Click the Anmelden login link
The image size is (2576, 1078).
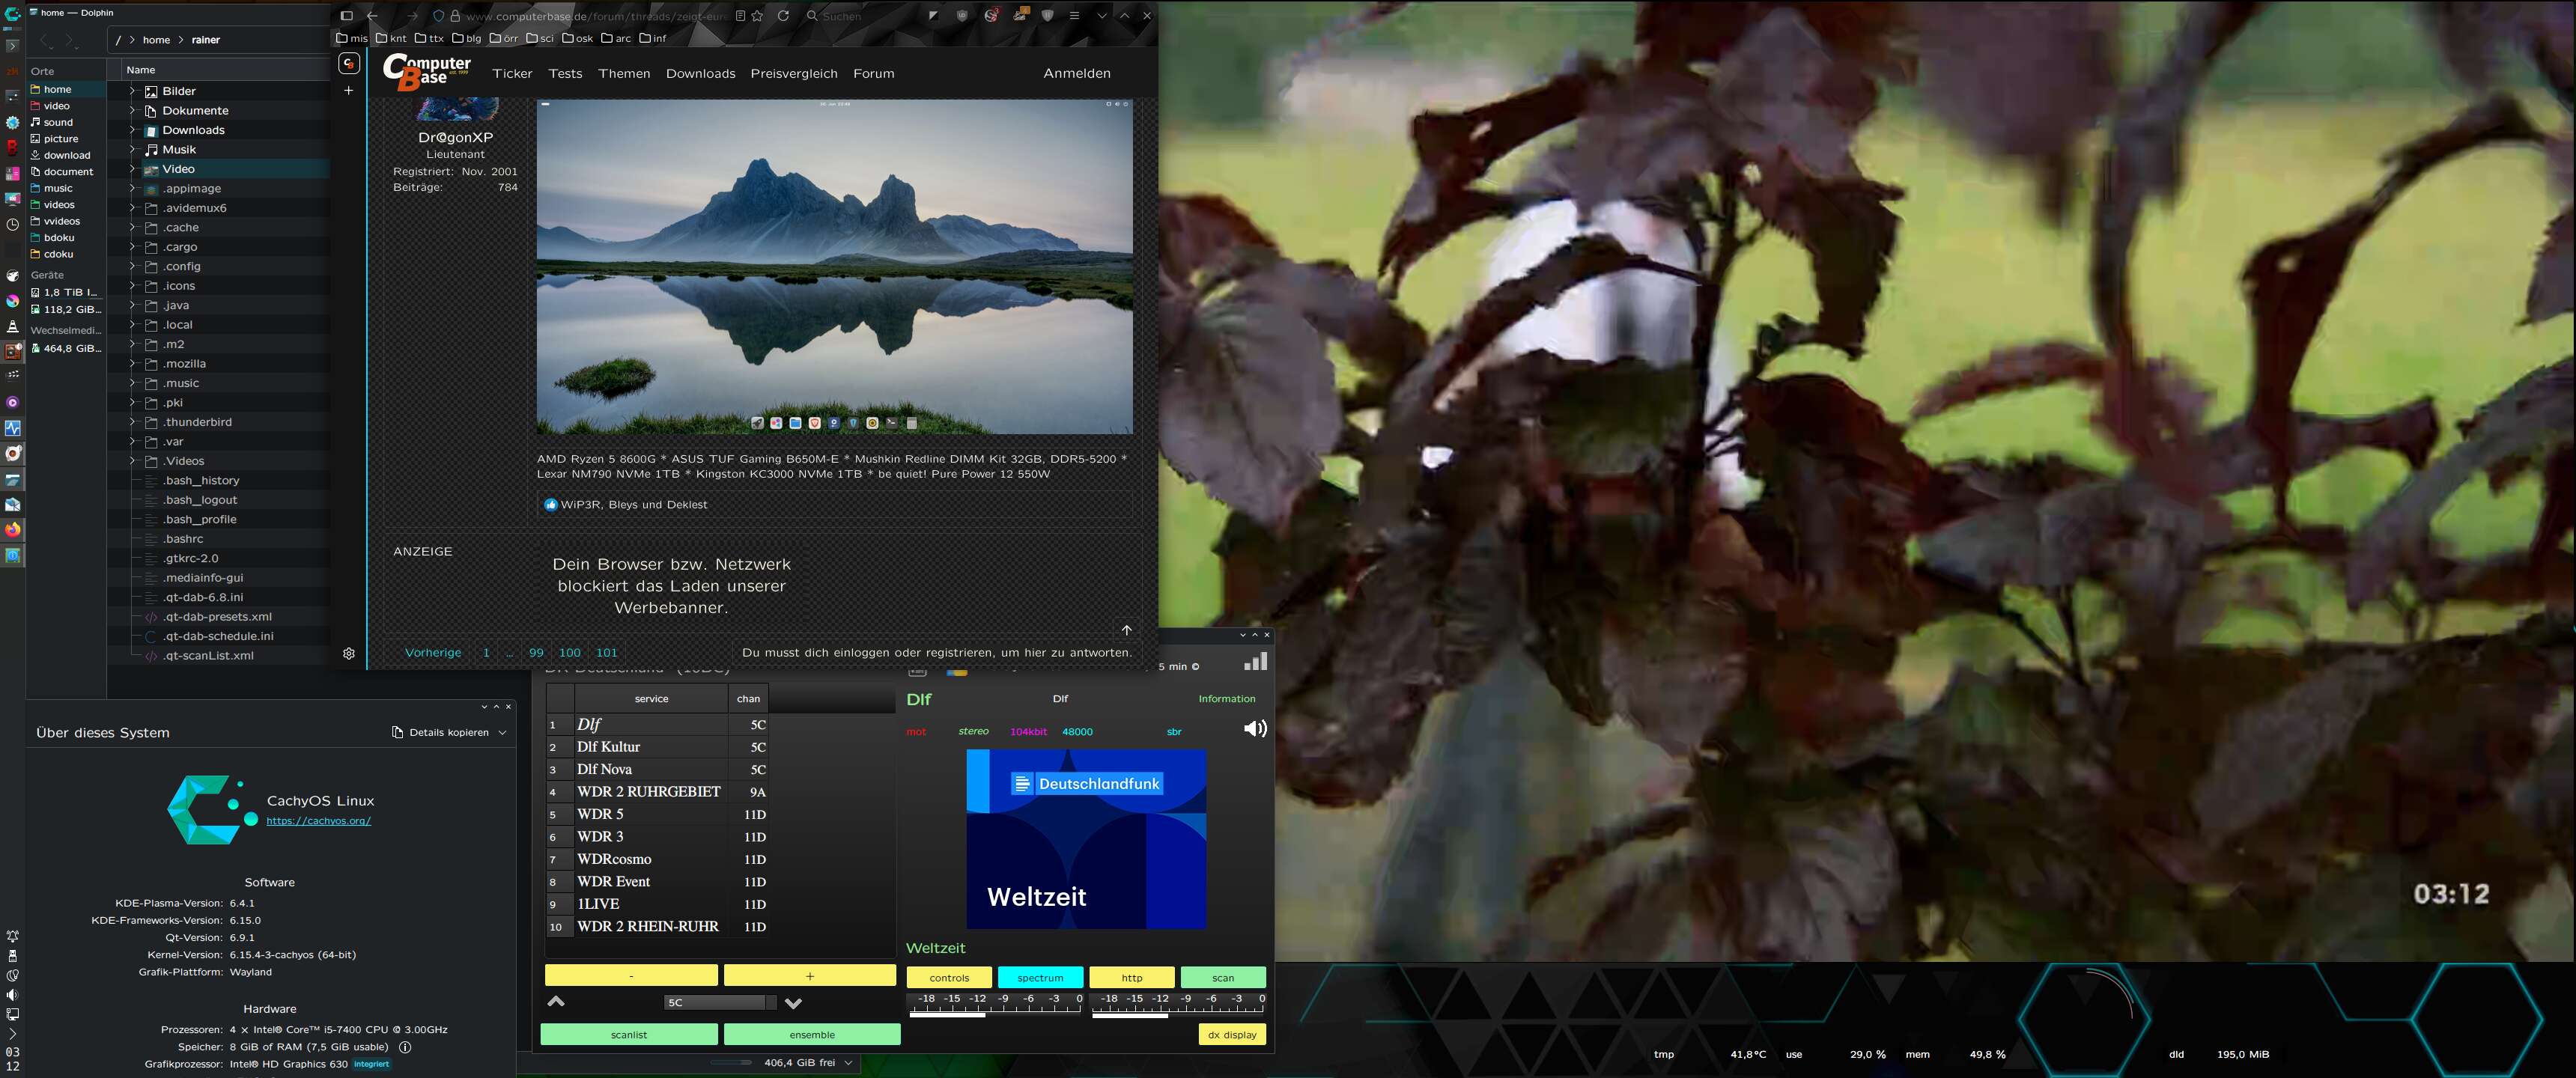pyautogui.click(x=1076, y=73)
